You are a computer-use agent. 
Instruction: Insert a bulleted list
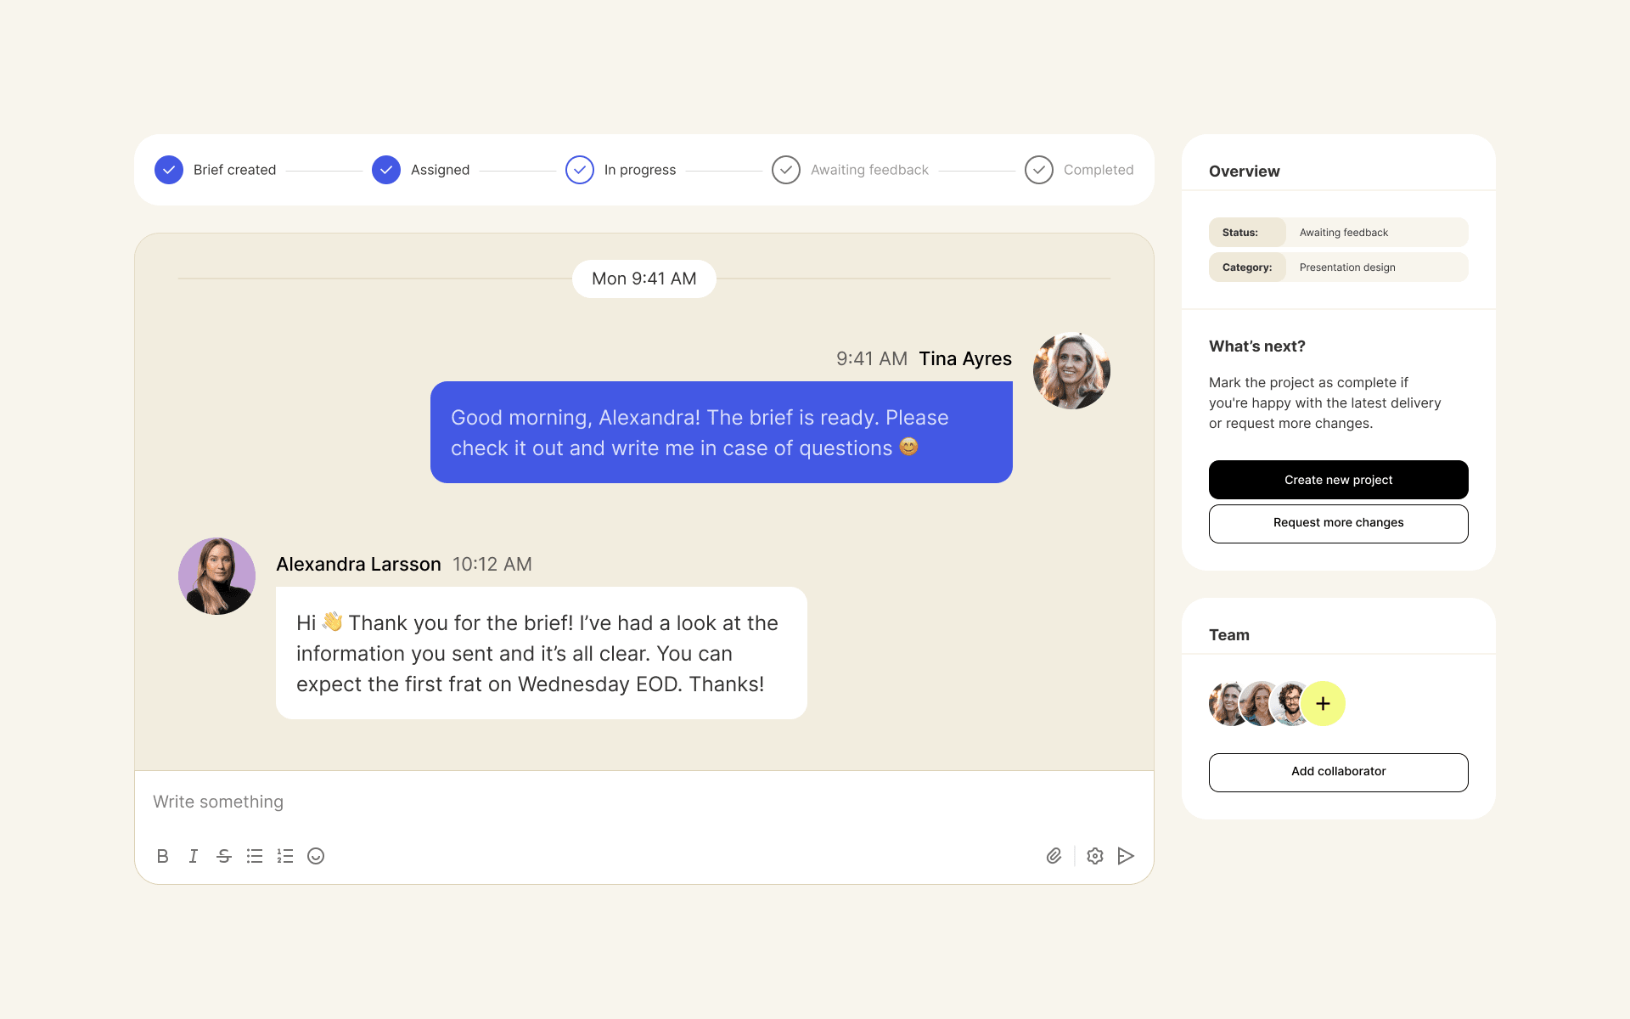pos(255,856)
